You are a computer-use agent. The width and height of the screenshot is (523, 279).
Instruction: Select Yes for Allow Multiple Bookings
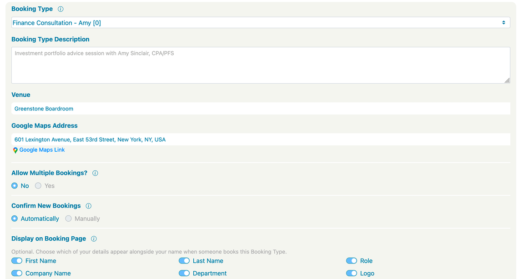point(38,186)
